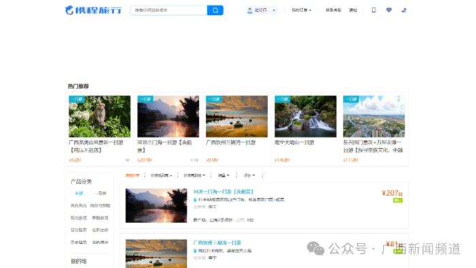Screen dimensions: 476x268
Task: Click 联系客服 in the top menu
Action: 333,10
